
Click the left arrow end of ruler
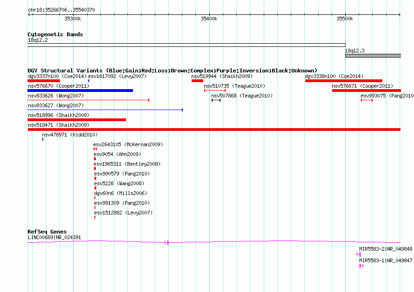29,14
